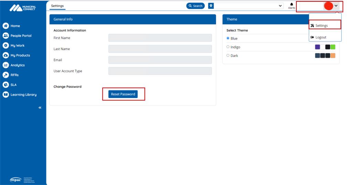This screenshot has height=185, width=349.
Task: Go to Analytics label in sidebar
Action: [x=18, y=65]
